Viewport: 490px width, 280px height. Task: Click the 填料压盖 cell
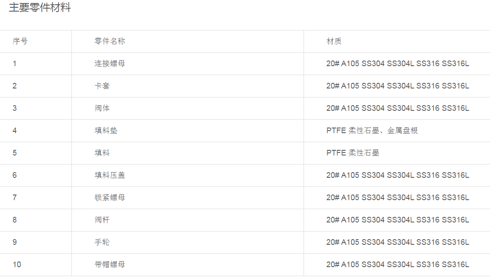pyautogui.click(x=110, y=175)
